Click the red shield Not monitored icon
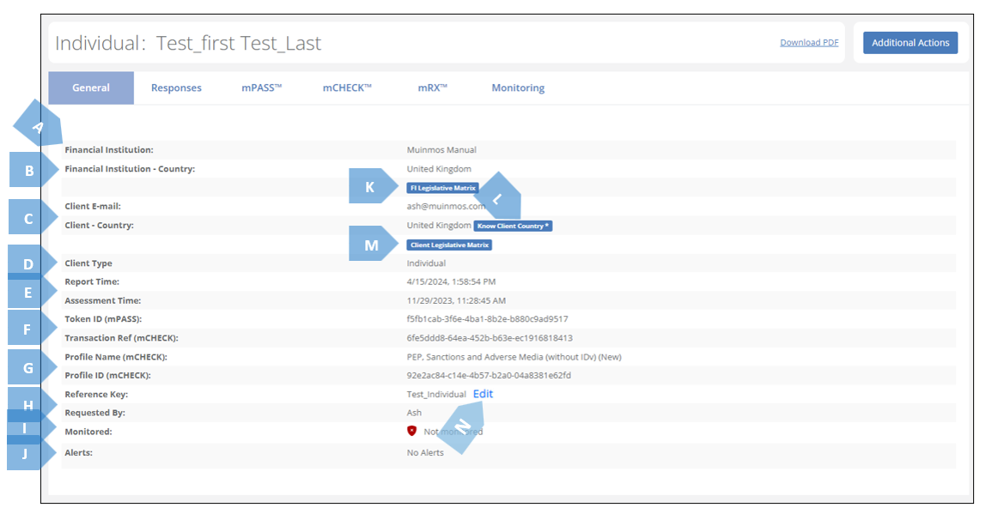986x514 pixels. [x=412, y=431]
